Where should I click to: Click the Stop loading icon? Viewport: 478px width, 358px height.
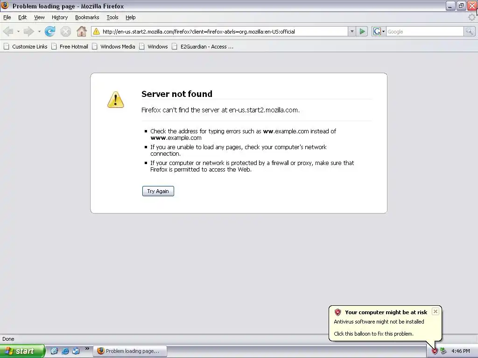(65, 31)
